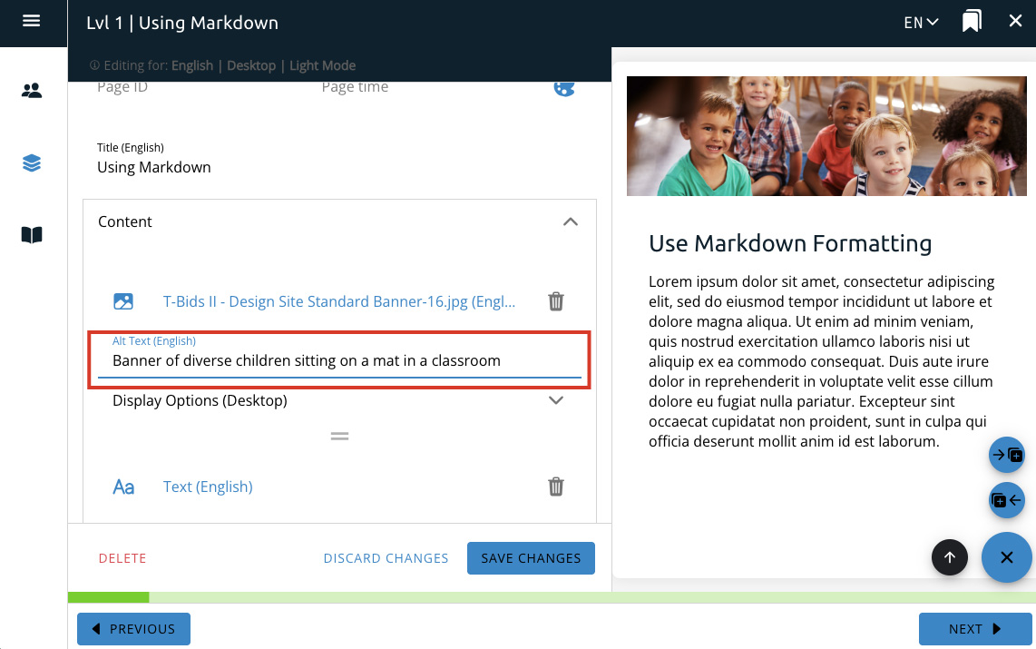Click the Save Changes button
1036x649 pixels.
coord(531,558)
